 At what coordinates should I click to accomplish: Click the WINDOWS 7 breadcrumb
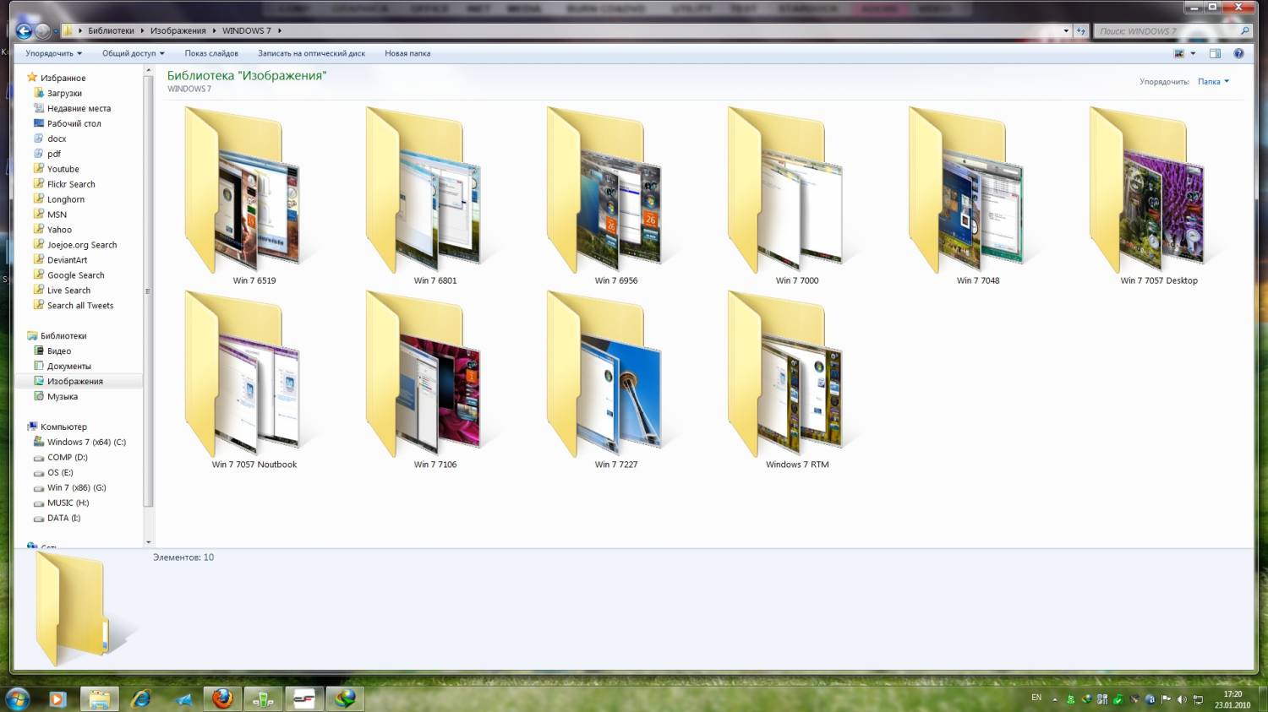coord(246,30)
